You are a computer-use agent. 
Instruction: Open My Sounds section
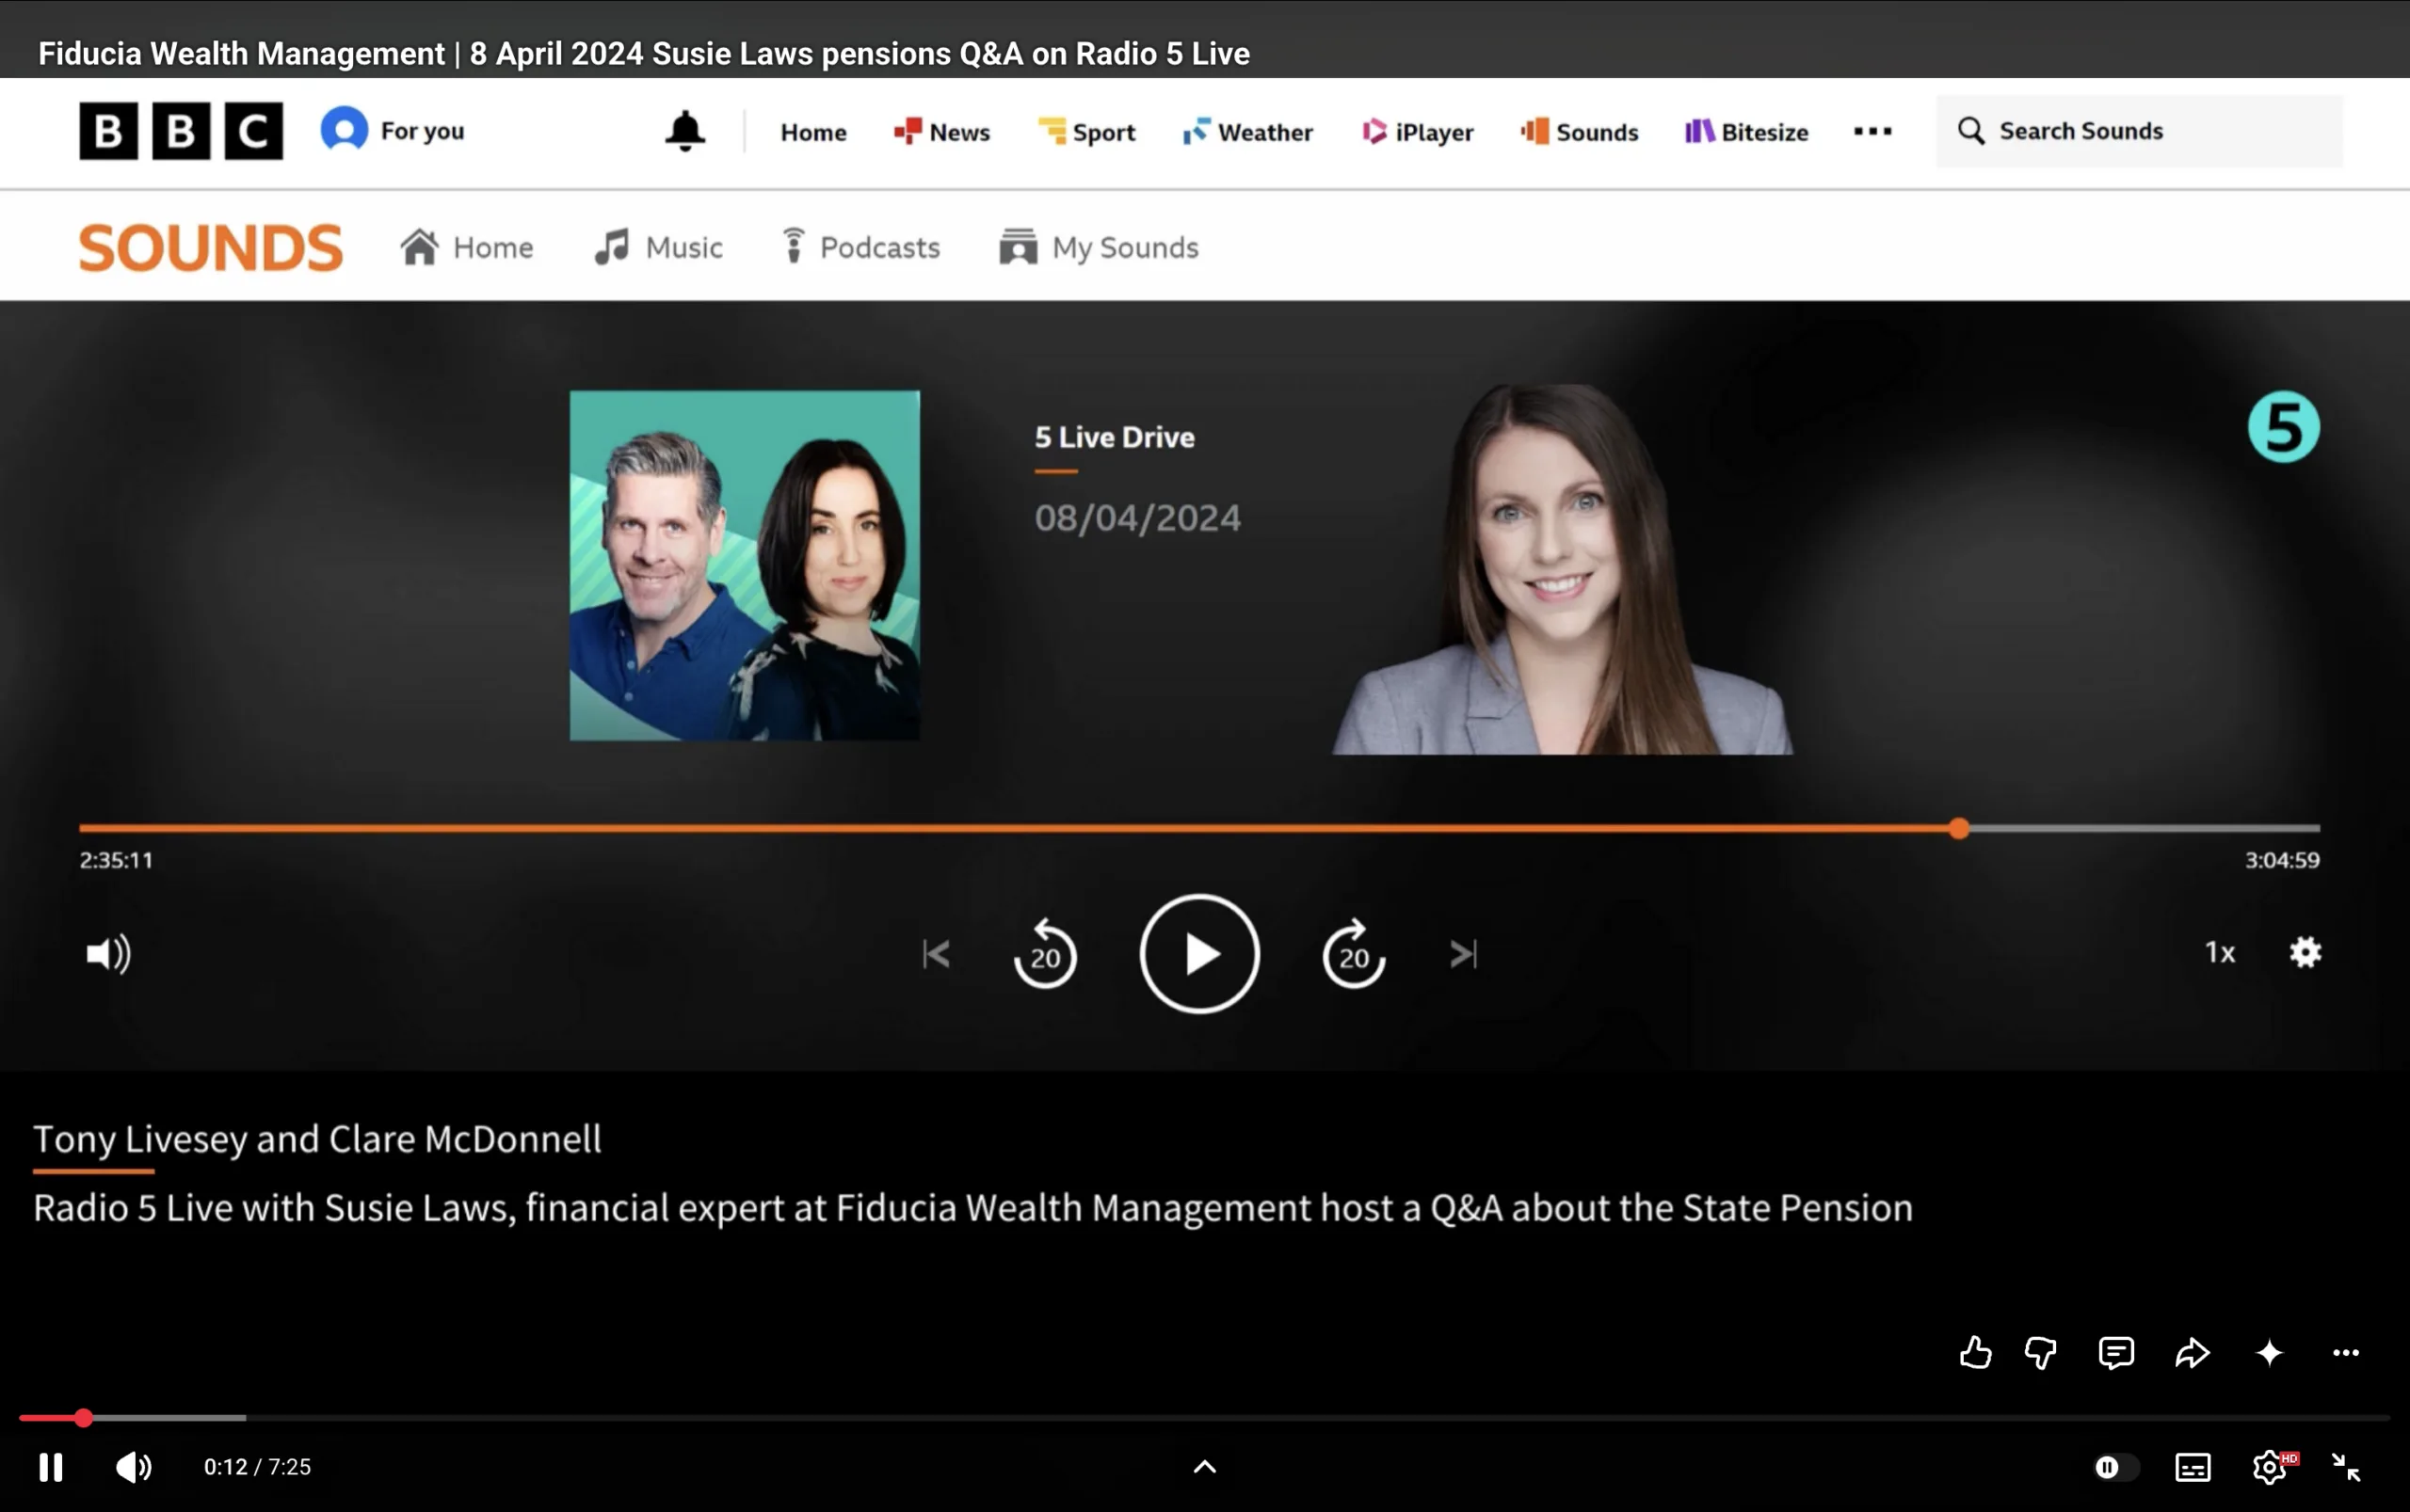click(x=1099, y=247)
